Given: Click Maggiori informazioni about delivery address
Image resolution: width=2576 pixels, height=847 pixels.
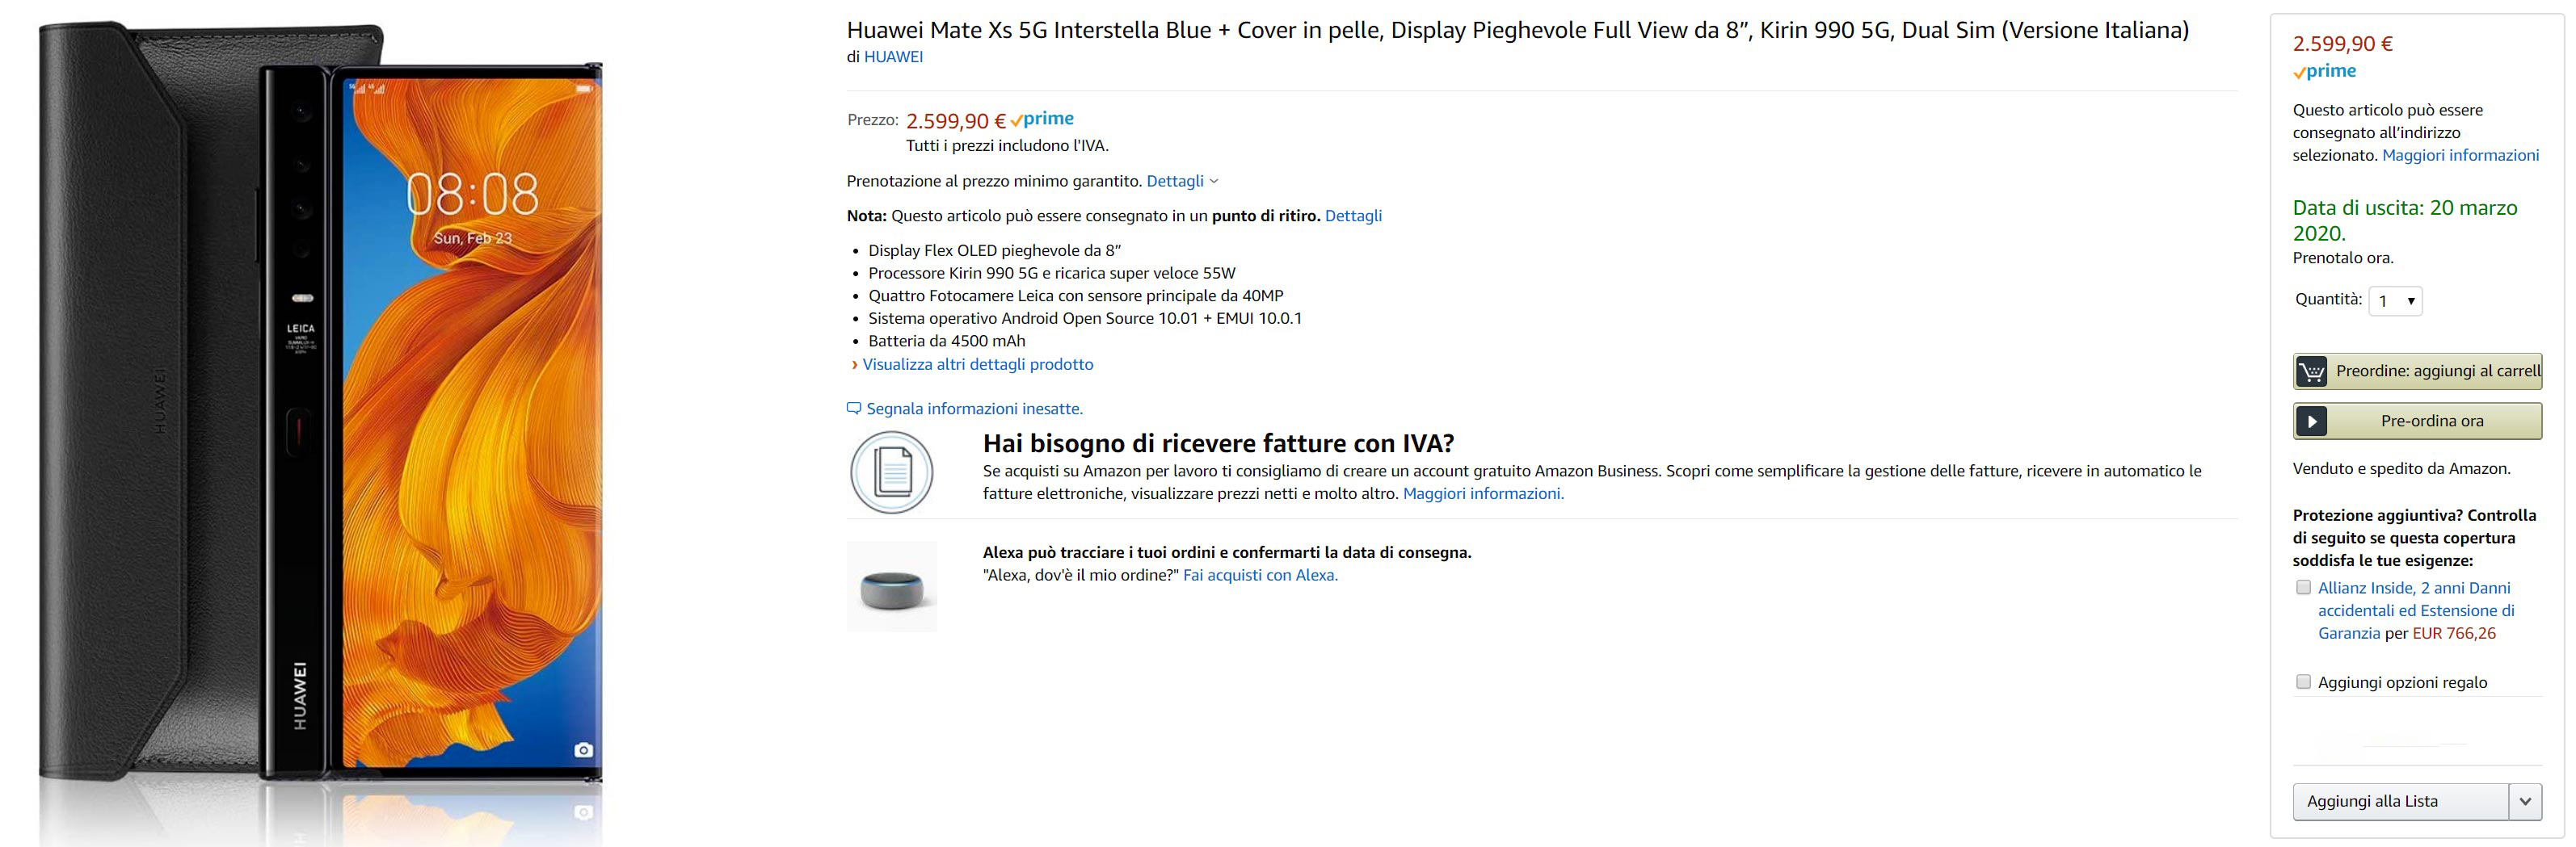Looking at the screenshot, I should [2460, 155].
